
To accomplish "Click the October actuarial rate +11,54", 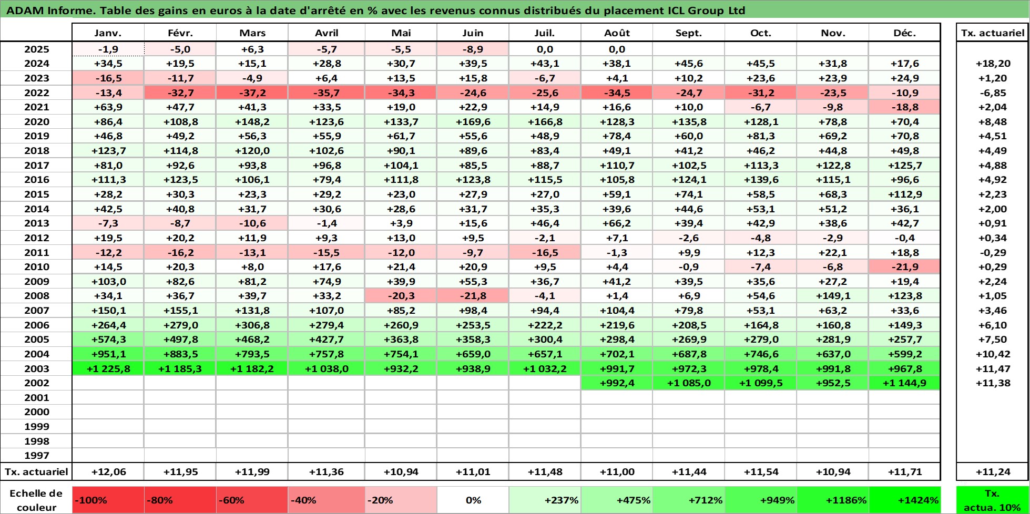I will (x=760, y=471).
